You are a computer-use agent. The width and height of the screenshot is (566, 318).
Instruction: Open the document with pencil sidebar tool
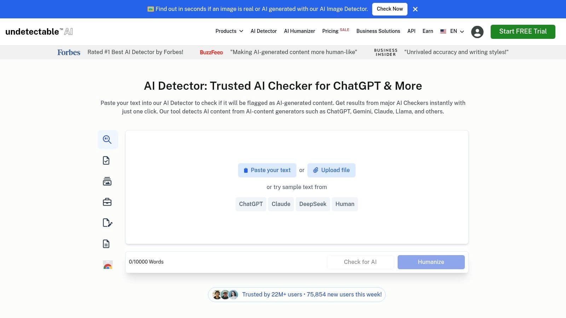point(108,223)
